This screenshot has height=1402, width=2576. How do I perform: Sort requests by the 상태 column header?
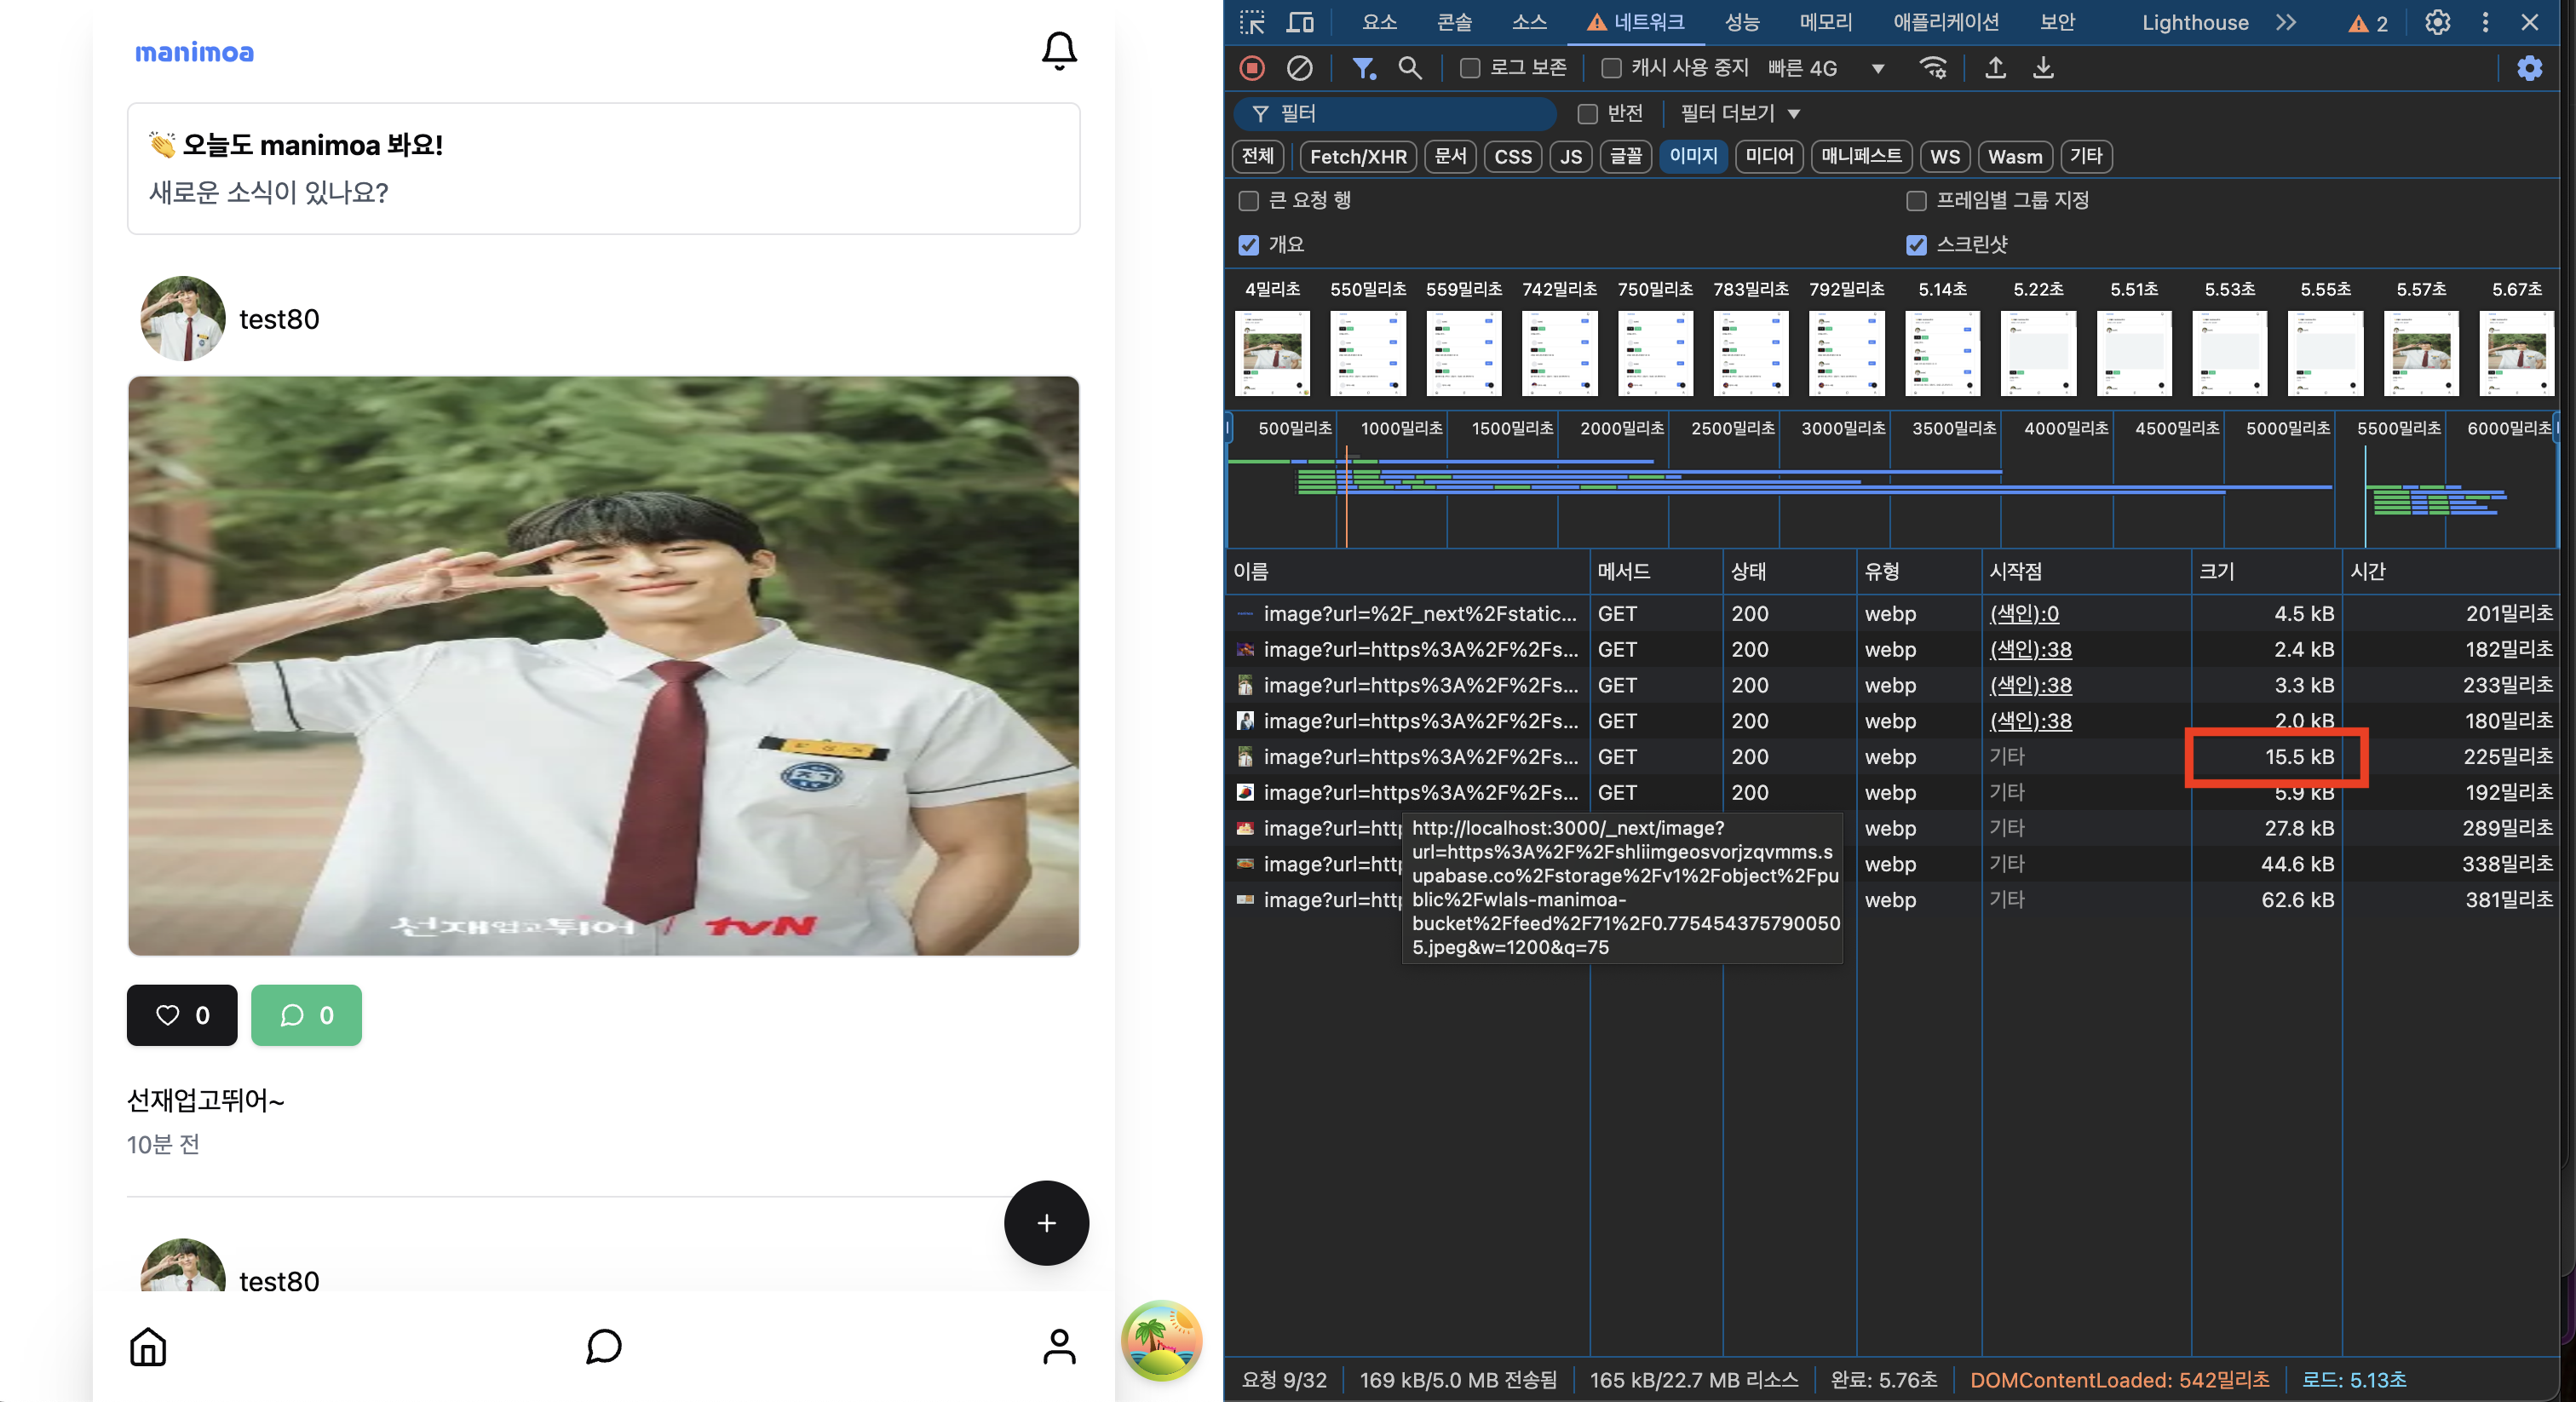click(1790, 571)
